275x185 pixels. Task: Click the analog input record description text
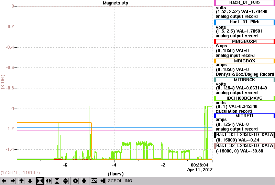coord(235,56)
